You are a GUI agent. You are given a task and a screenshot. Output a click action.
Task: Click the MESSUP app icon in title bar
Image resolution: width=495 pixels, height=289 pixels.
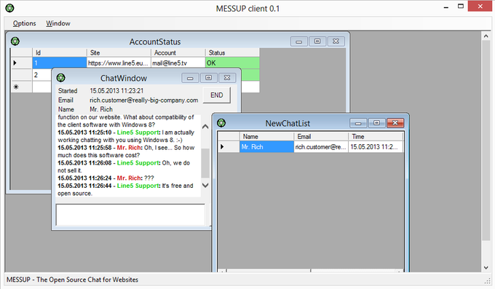pyautogui.click(x=9, y=8)
